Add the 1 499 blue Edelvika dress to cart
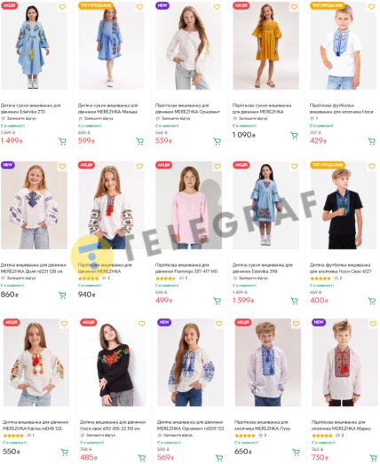 [62, 141]
